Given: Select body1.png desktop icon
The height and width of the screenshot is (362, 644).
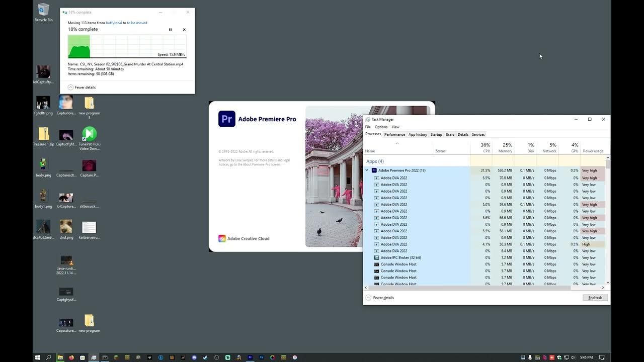Looking at the screenshot, I should tap(43, 199).
